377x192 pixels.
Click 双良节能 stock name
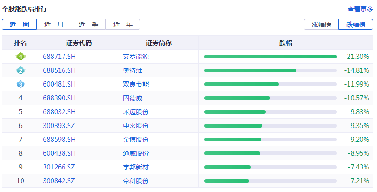pos(136,84)
